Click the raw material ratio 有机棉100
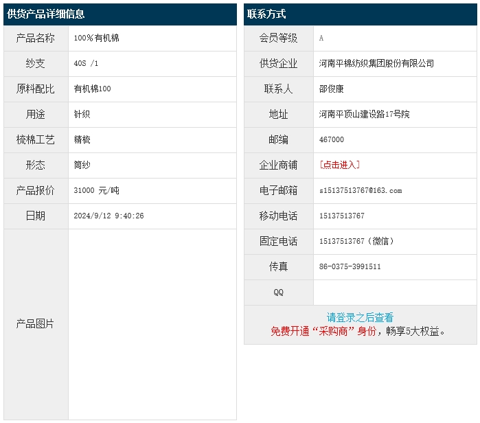This screenshot has width=480, height=423. (x=92, y=89)
